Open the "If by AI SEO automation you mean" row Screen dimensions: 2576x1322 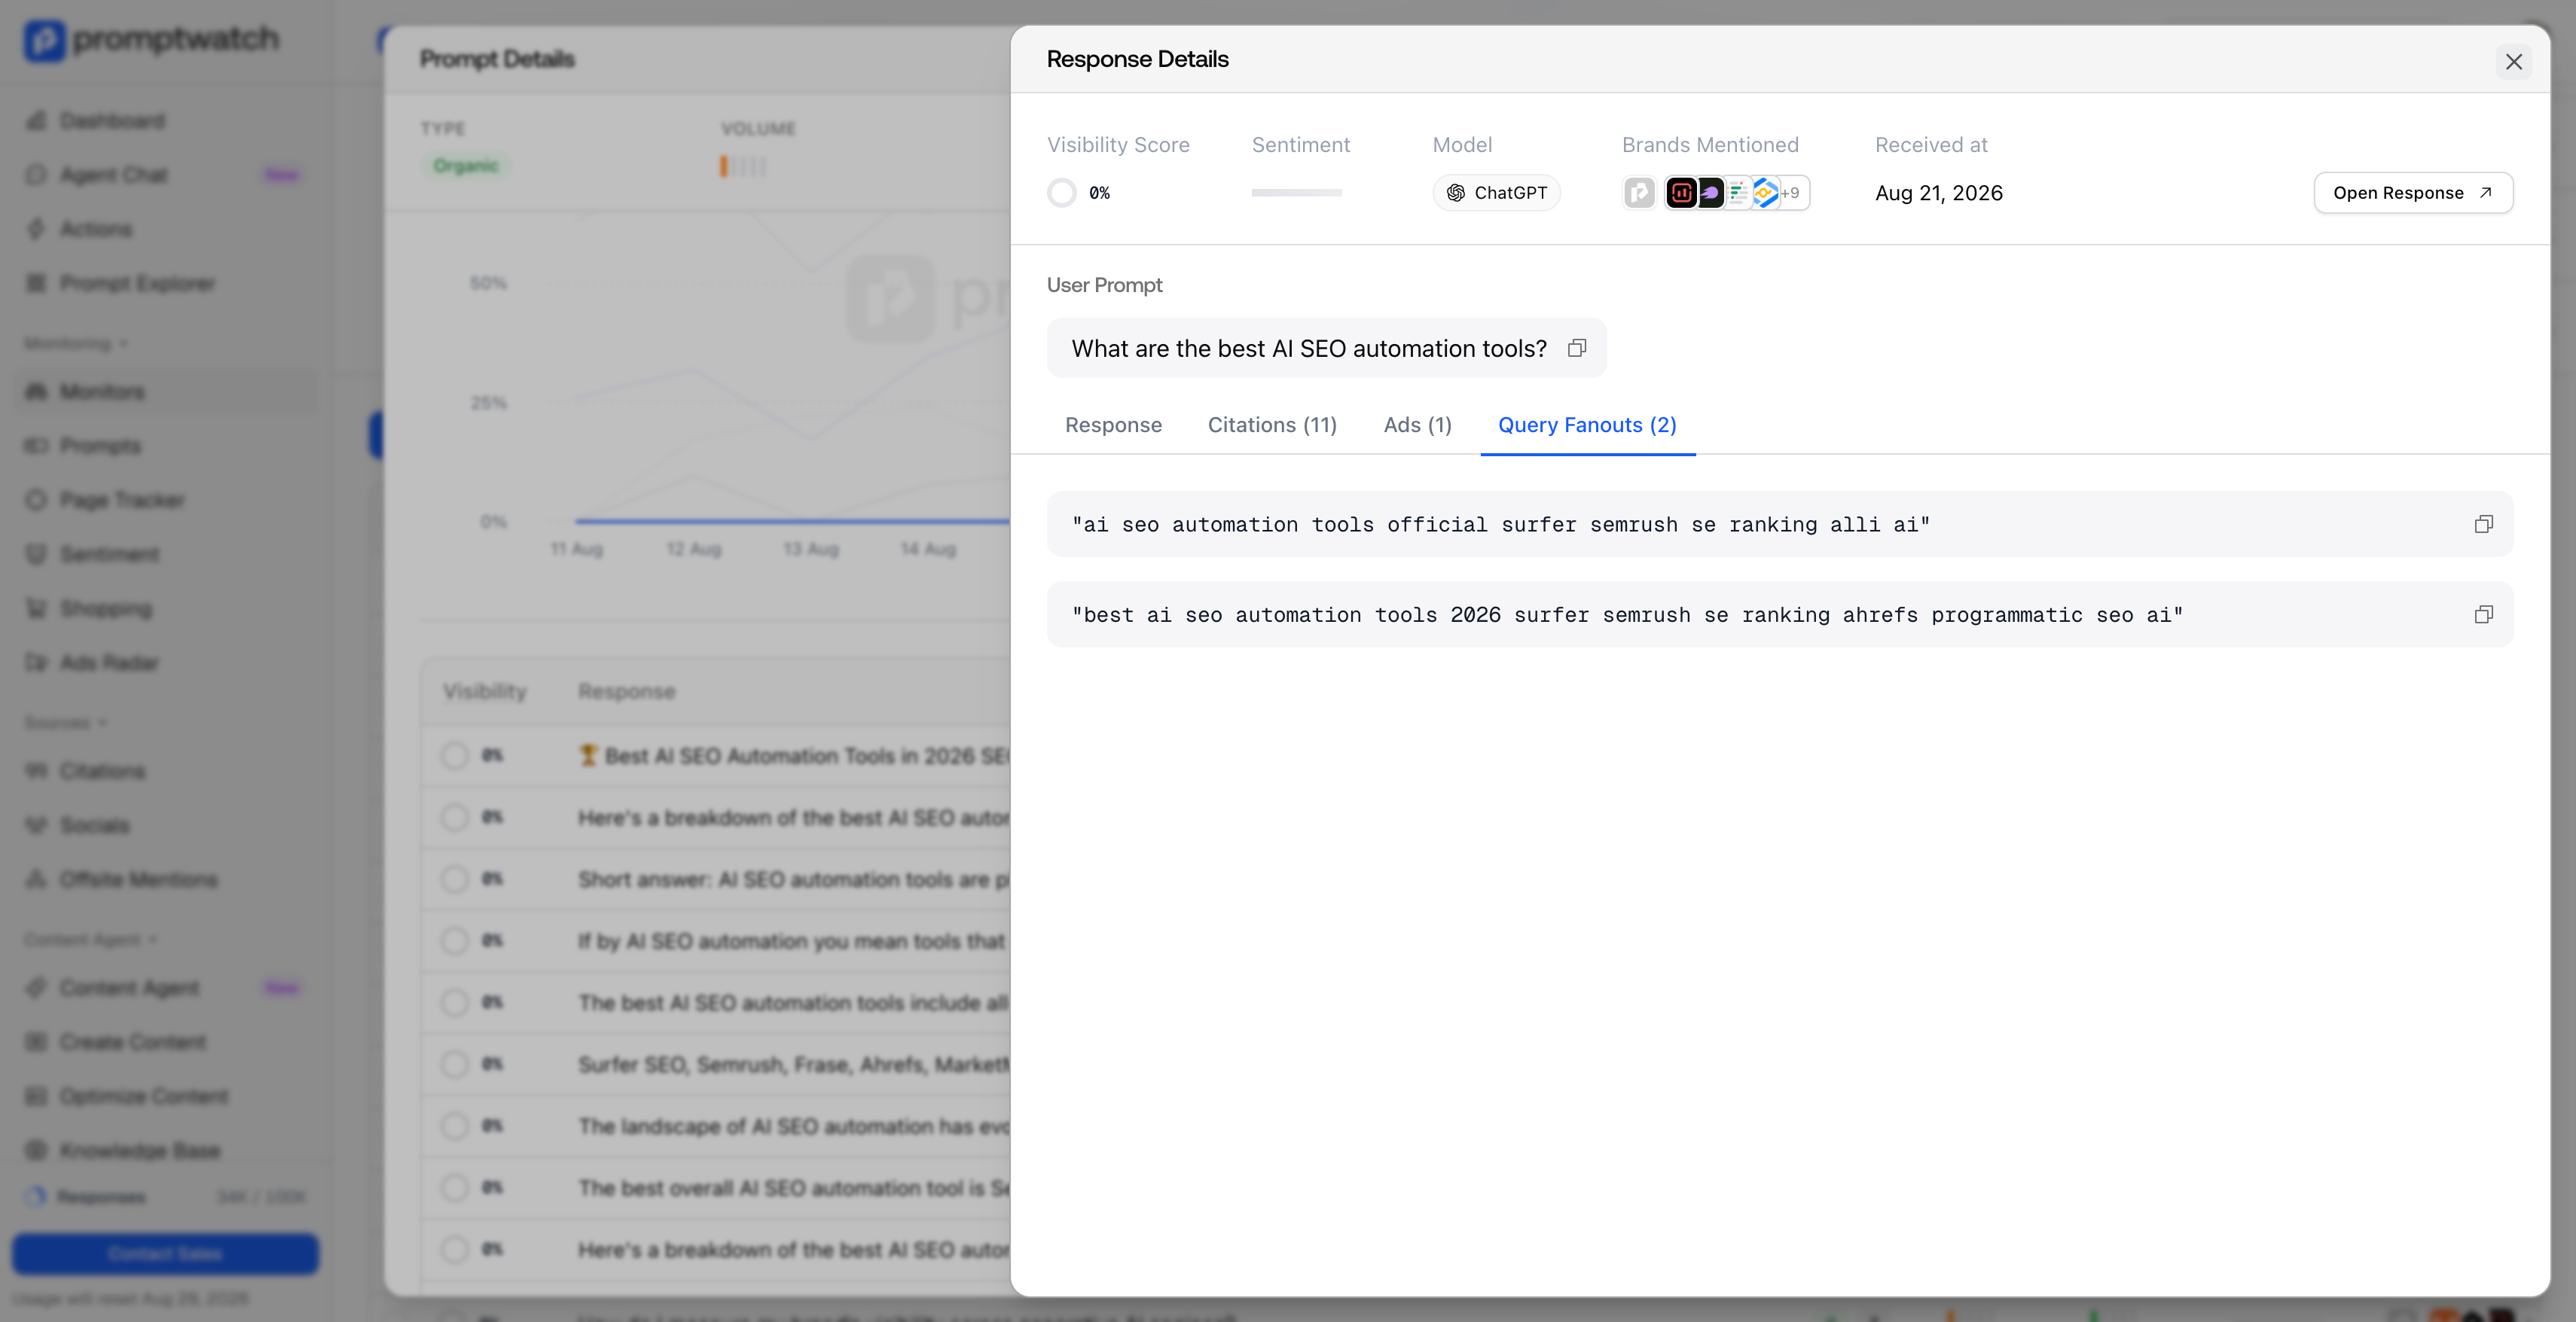coord(716,941)
